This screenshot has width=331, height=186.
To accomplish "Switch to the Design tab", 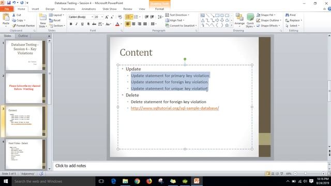I will coord(50,9).
